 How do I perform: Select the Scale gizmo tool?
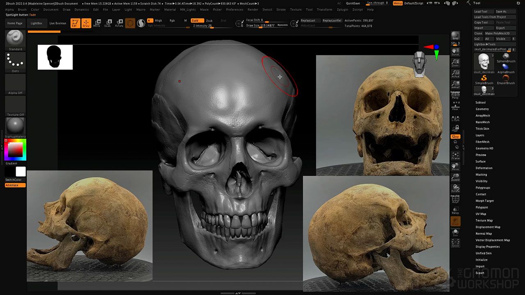[108, 23]
